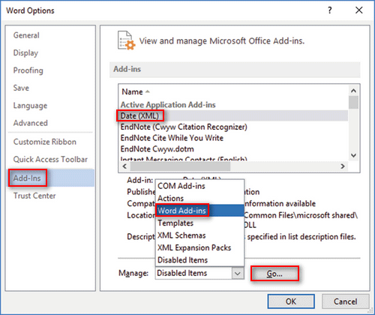Open the Manage dropdown arrow
The width and height of the screenshot is (375, 315).
point(238,273)
